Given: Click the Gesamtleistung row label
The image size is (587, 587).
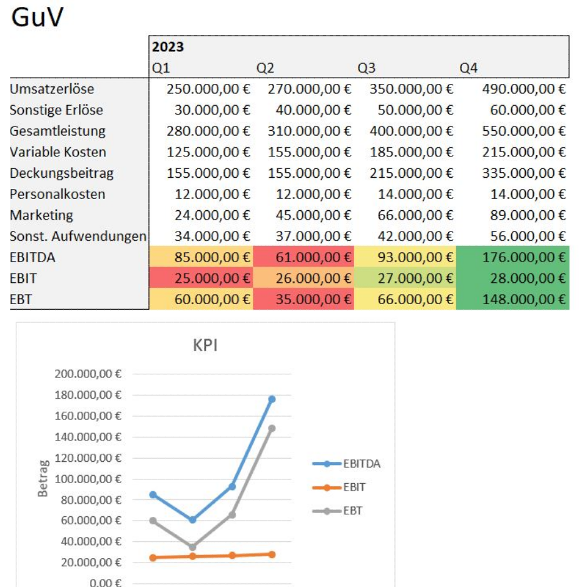Looking at the screenshot, I should 58,131.
